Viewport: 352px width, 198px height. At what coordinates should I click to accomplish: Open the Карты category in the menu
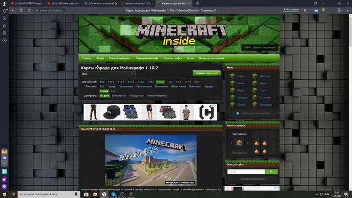(263, 83)
